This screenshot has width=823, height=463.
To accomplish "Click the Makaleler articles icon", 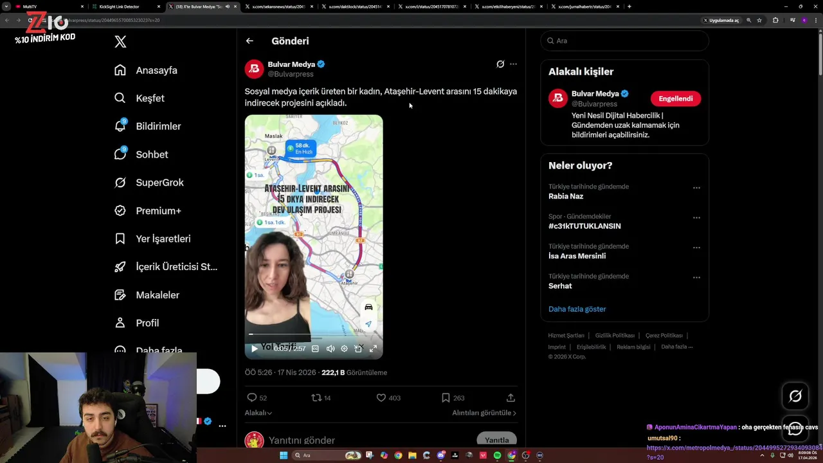I will (x=120, y=295).
